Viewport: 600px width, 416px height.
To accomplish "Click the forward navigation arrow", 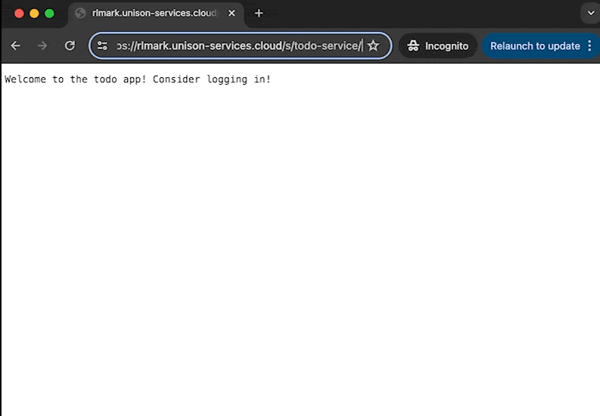I will [x=42, y=46].
